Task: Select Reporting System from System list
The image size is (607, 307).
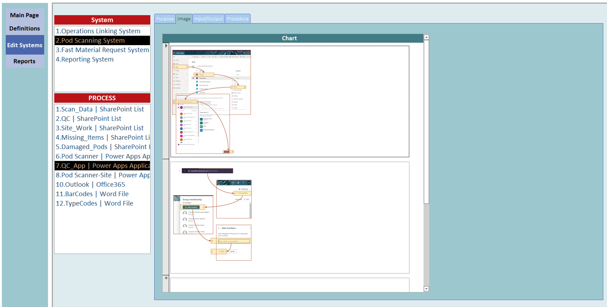Action: pos(85,59)
